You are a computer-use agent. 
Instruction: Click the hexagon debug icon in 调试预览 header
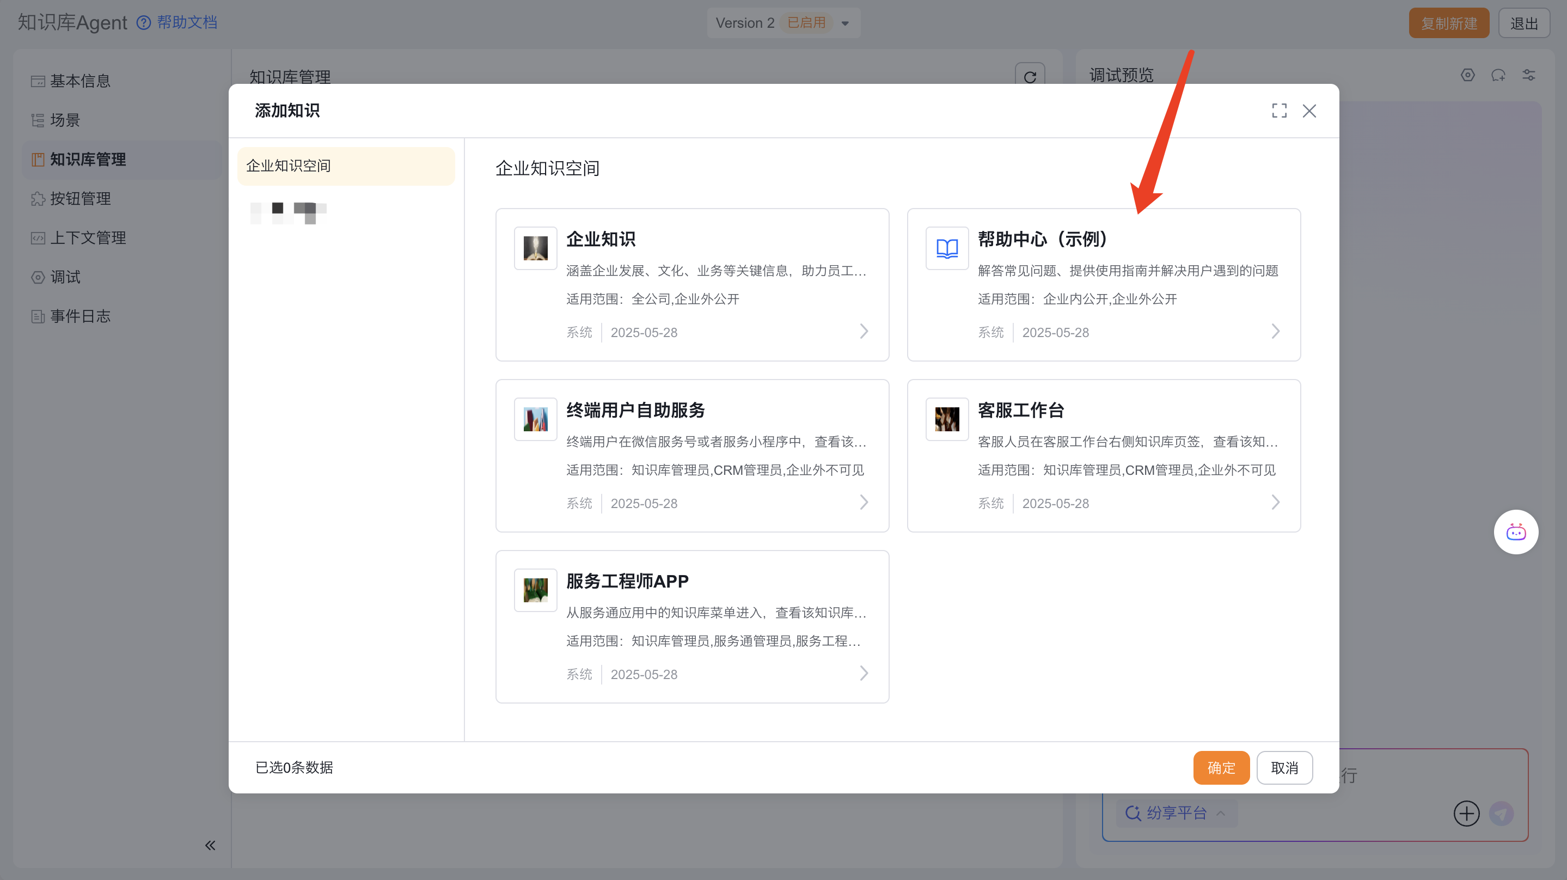click(x=1467, y=75)
